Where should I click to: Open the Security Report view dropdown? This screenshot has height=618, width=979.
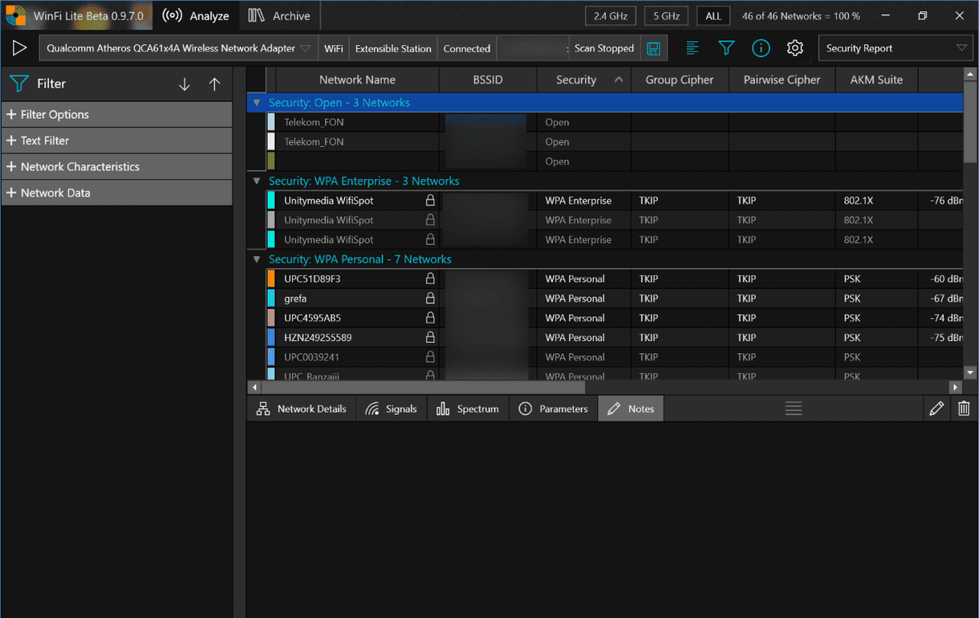click(x=896, y=48)
